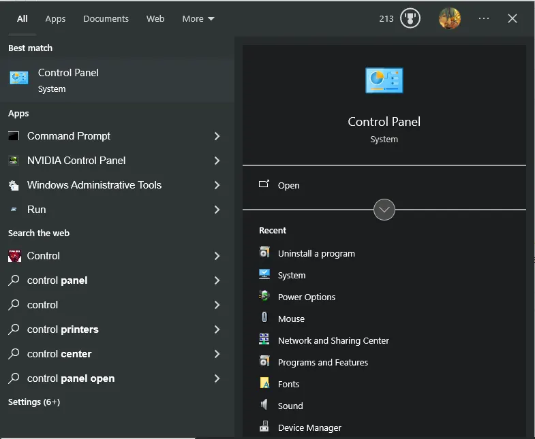Expand control panel web search arrow
Screen dimensions: 535x439
coord(217,280)
